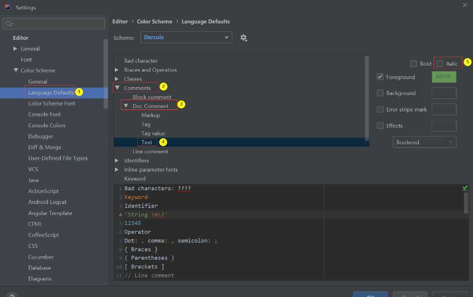Focus the settings search field
This screenshot has height=297, width=473.
(54, 23)
